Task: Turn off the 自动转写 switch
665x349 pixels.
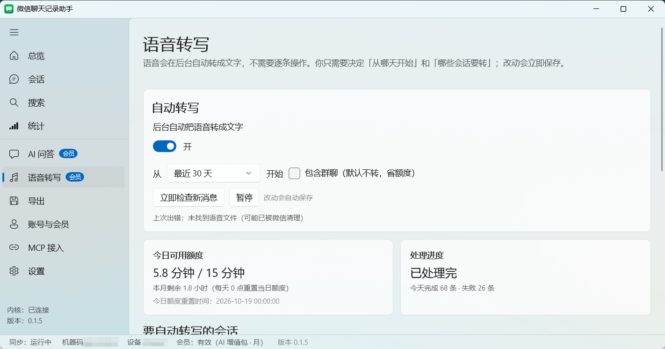Action: (x=165, y=146)
